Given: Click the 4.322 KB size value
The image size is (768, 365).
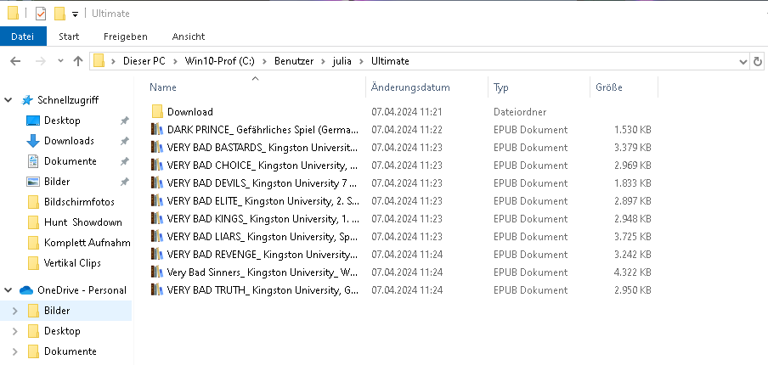Looking at the screenshot, I should (x=632, y=272).
